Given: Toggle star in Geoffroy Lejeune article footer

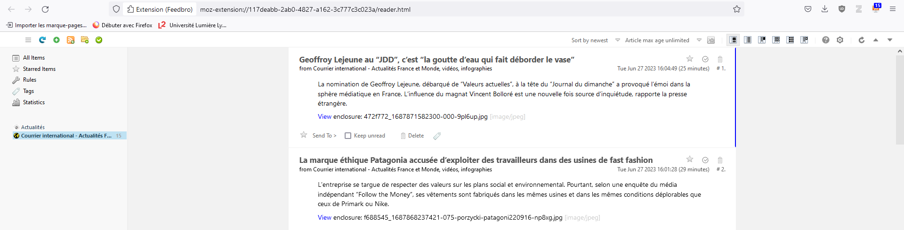Looking at the screenshot, I should pyautogui.click(x=304, y=135).
